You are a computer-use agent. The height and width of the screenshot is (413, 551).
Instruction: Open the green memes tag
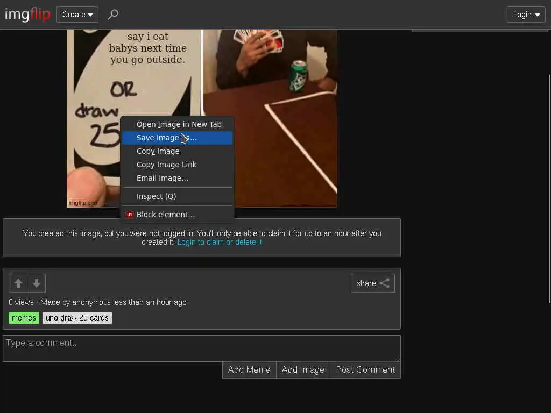(24, 318)
